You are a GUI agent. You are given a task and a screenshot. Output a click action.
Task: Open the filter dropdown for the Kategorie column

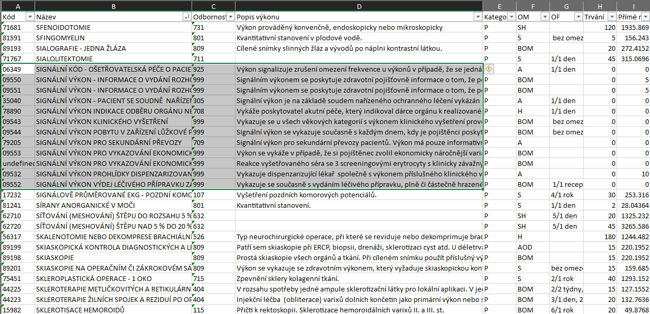coord(511,17)
